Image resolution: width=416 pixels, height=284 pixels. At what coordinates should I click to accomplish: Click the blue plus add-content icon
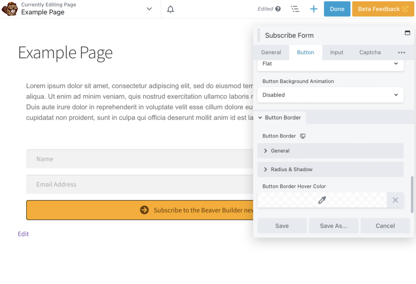(314, 9)
